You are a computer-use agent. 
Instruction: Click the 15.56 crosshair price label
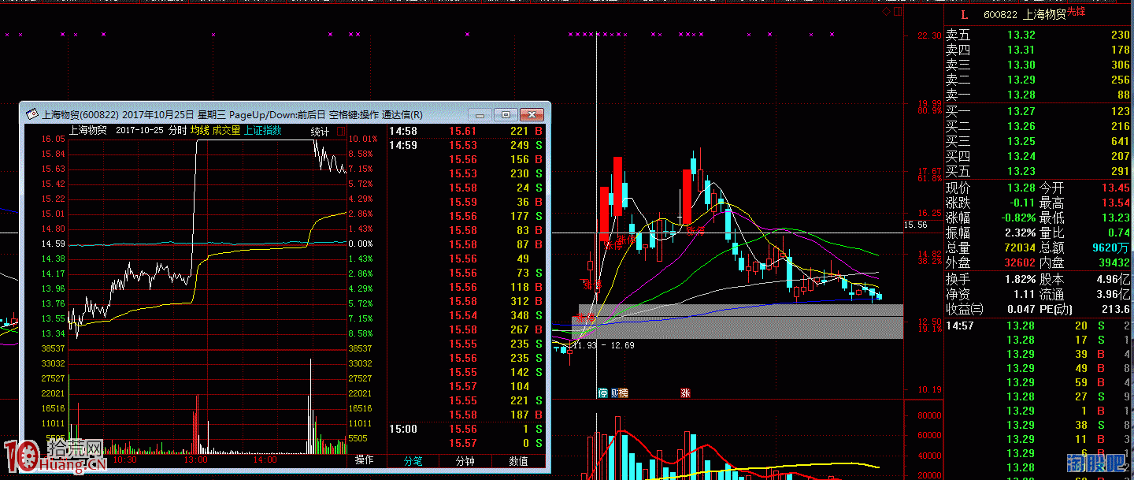point(916,225)
